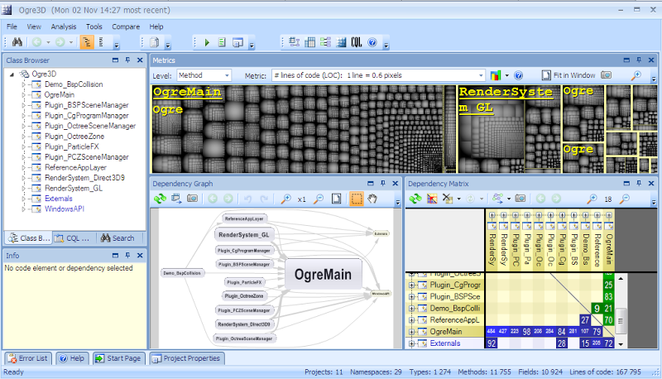Expand the OgreMain row in Dependency Matrix
This screenshot has width=662, height=379.
tap(411, 332)
